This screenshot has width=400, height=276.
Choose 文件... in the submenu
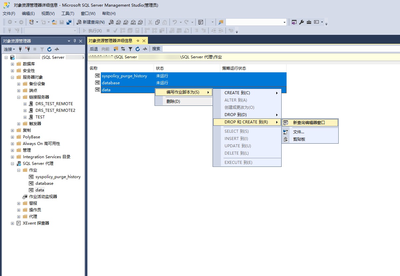310,132
